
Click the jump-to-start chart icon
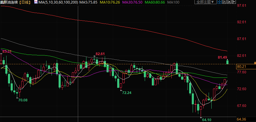click(x=224, y=2)
